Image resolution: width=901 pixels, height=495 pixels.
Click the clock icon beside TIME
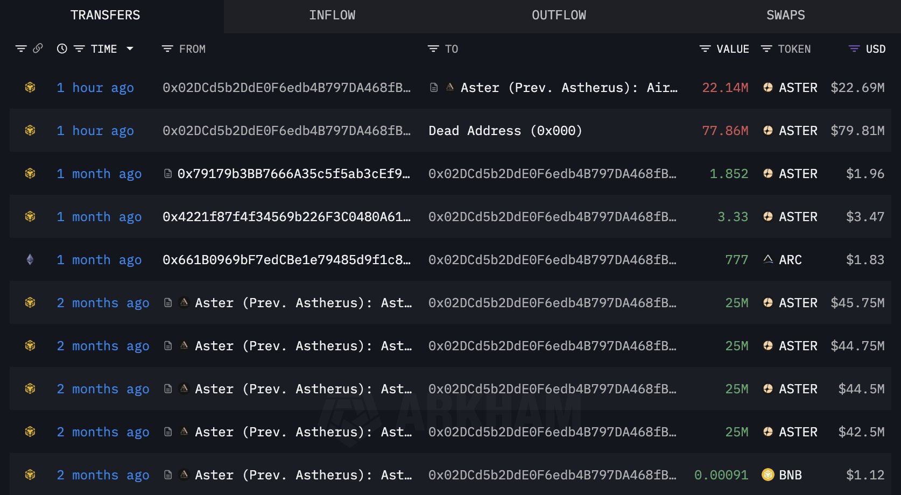point(62,48)
